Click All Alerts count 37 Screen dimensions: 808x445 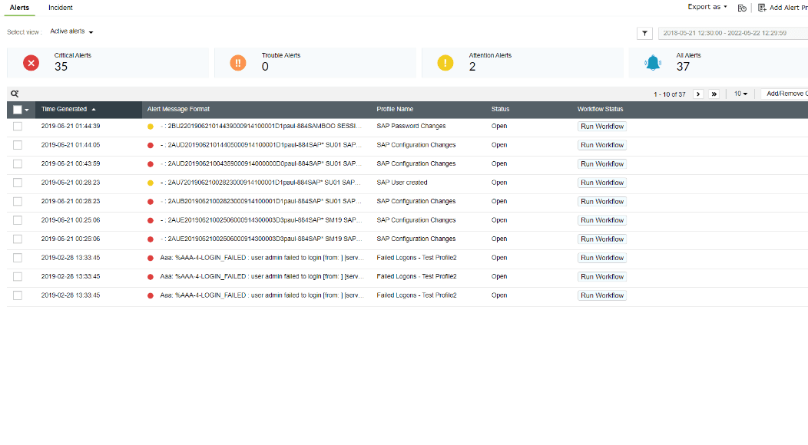(683, 67)
